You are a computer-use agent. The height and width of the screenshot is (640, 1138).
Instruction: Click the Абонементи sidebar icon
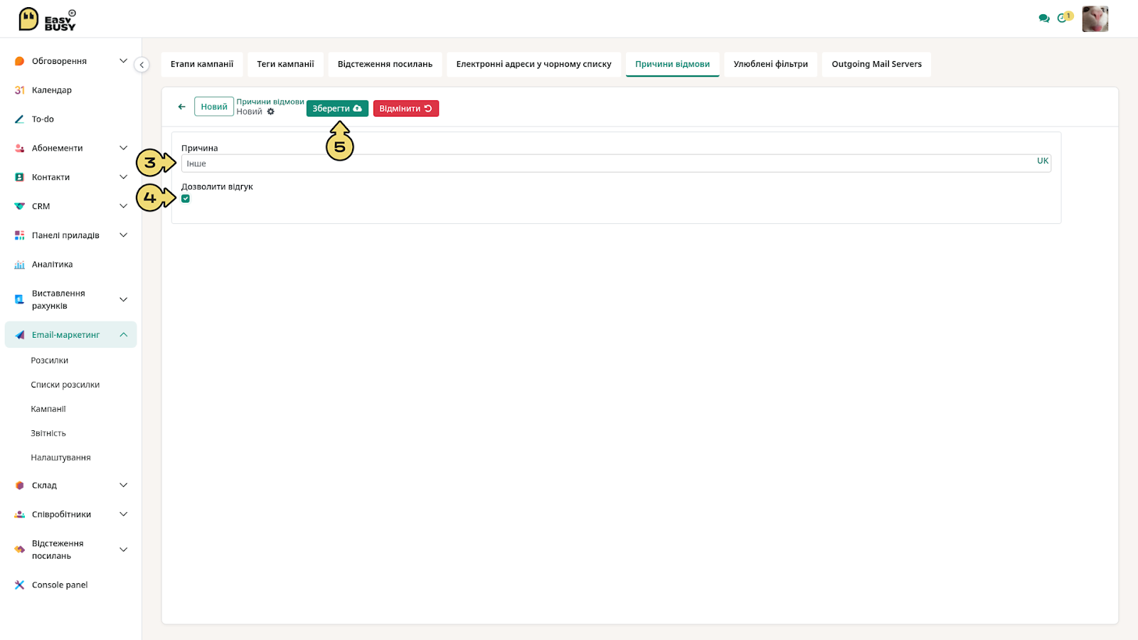[19, 148]
